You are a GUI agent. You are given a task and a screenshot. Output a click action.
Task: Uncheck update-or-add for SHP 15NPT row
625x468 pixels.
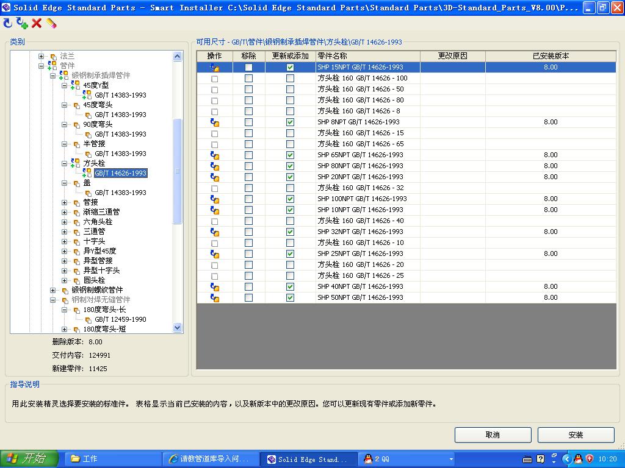click(x=290, y=67)
